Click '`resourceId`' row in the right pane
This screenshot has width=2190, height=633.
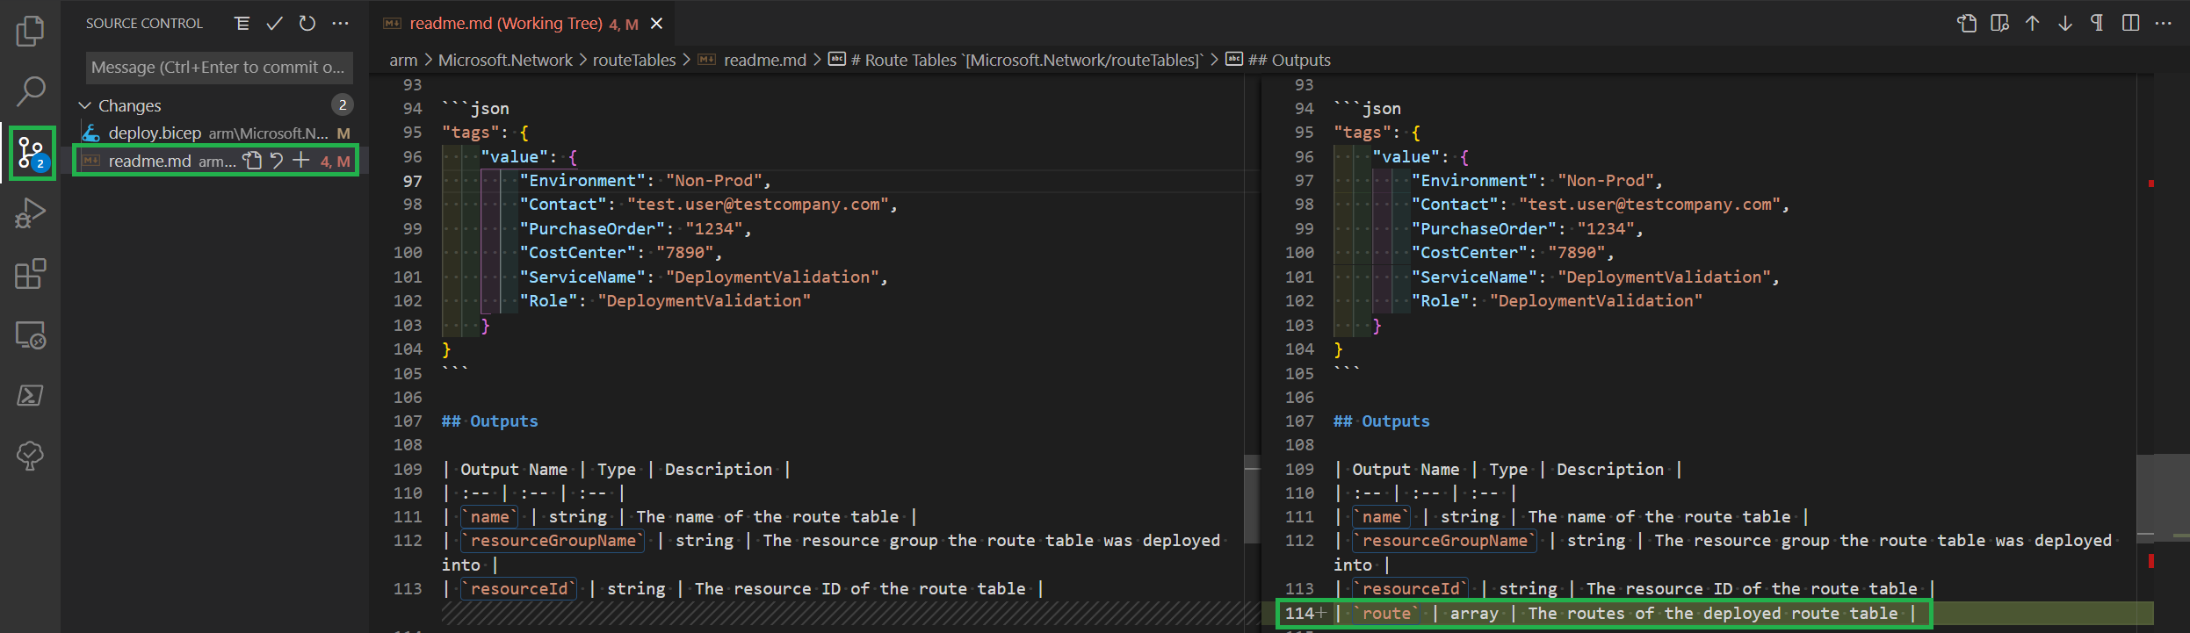point(1634,589)
